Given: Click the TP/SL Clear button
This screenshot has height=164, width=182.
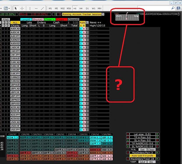Looking at the screenshot, I should [151, 150].
